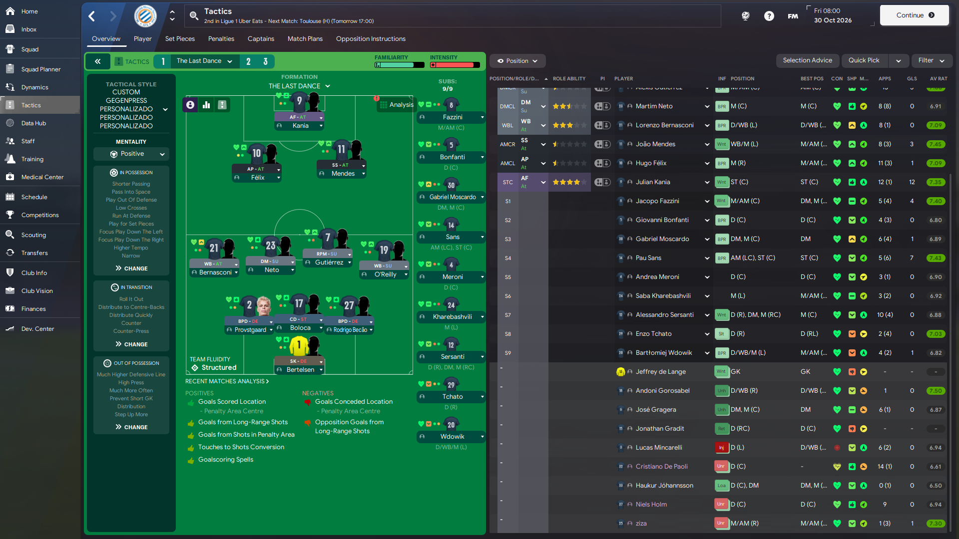Image resolution: width=959 pixels, height=539 pixels.
Task: Toggle PI control in Julian Kania row
Action: coord(602,182)
